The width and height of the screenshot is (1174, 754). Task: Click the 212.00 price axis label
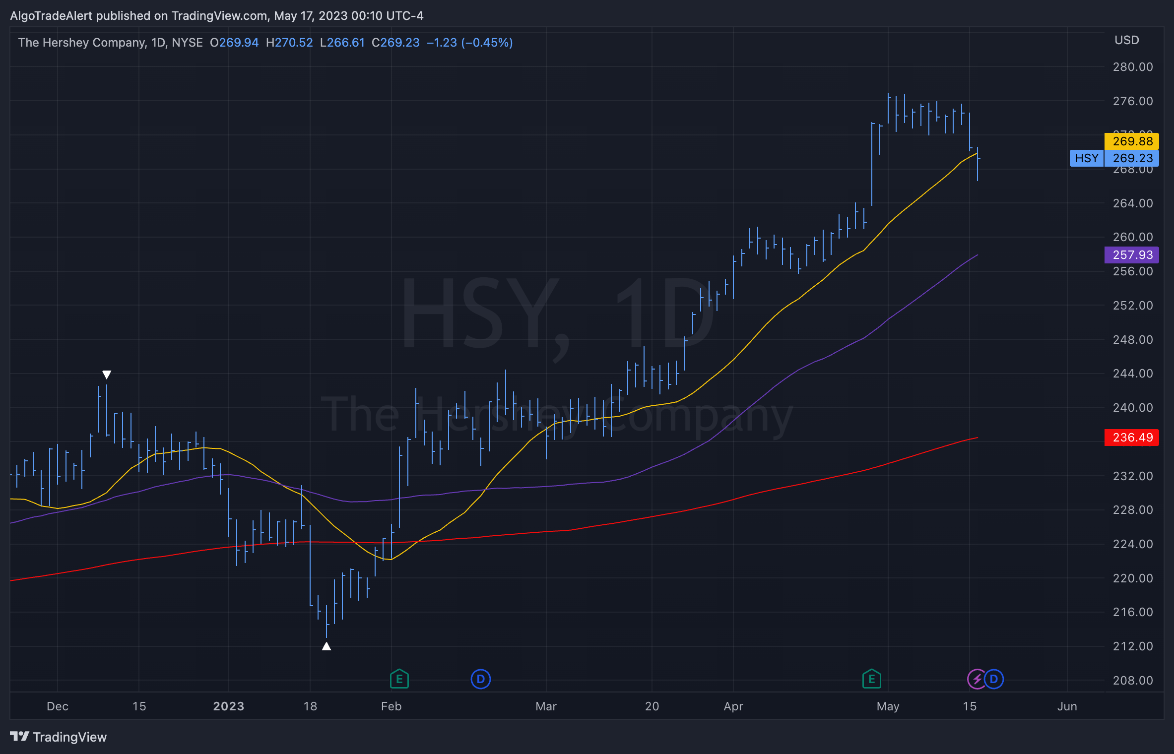[1133, 646]
